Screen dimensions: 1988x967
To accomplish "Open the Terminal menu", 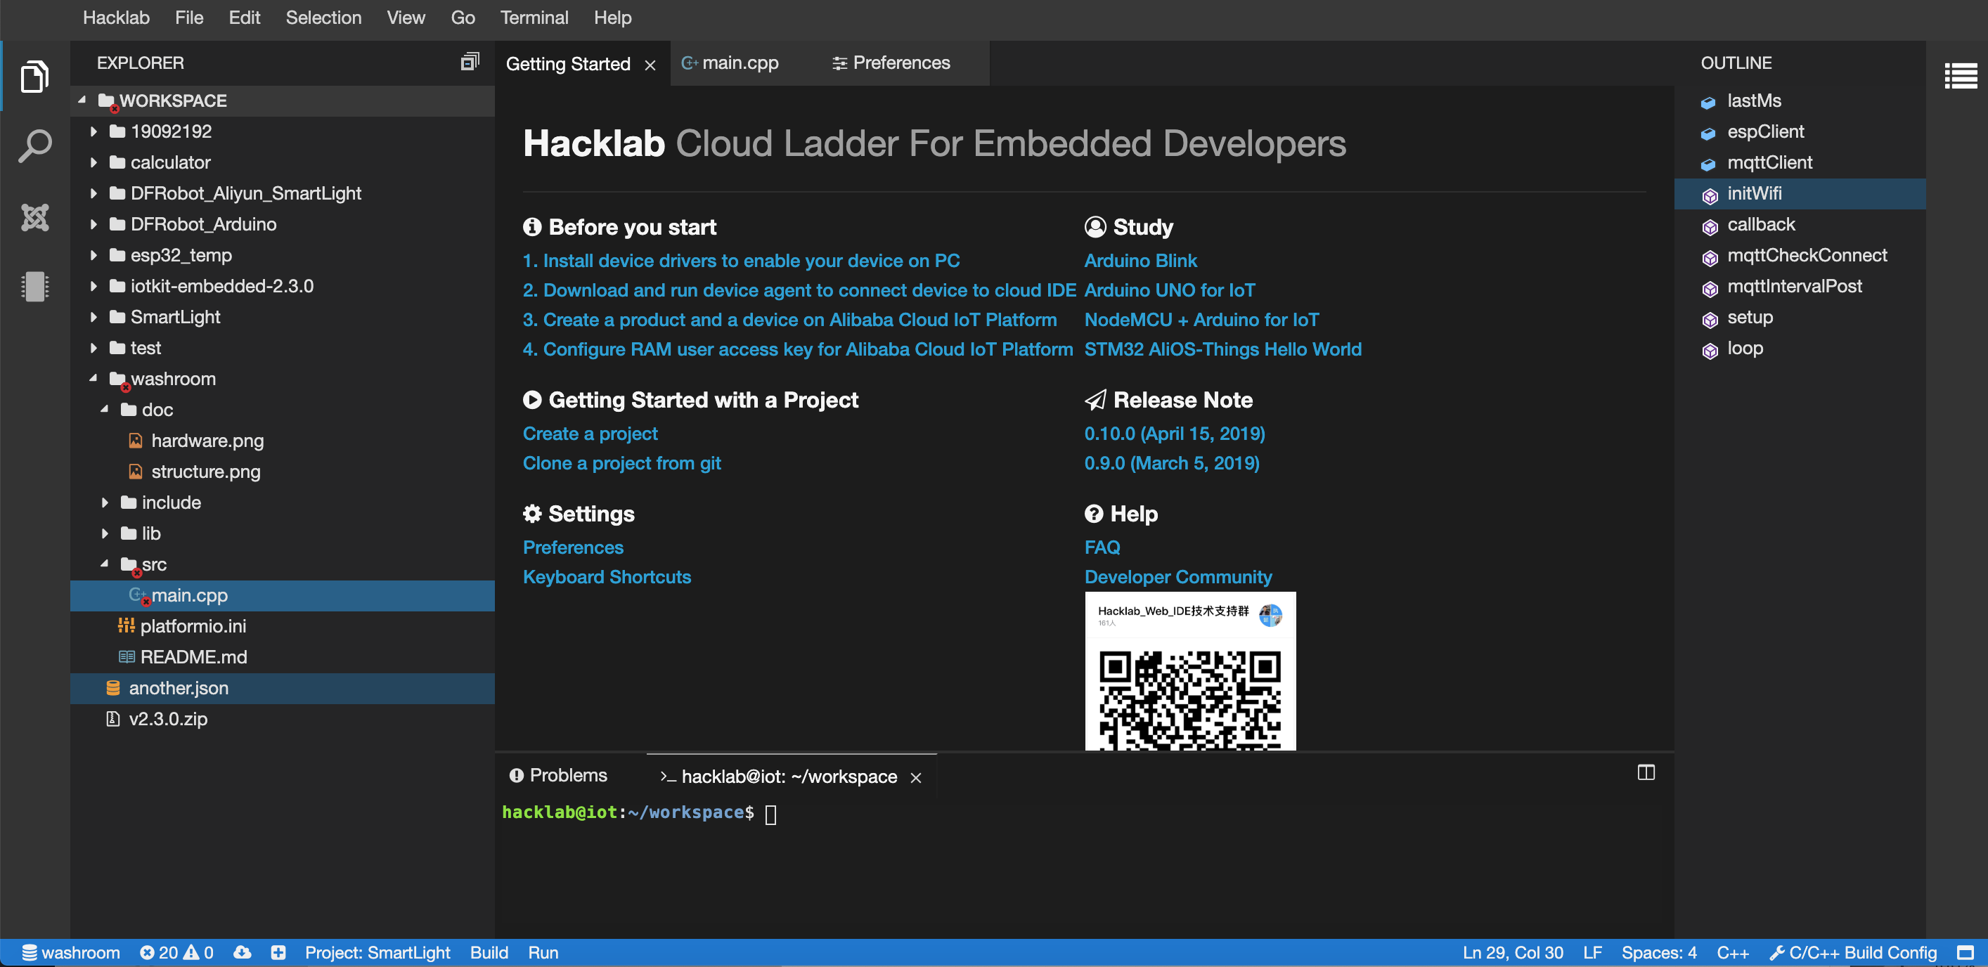I will point(534,18).
